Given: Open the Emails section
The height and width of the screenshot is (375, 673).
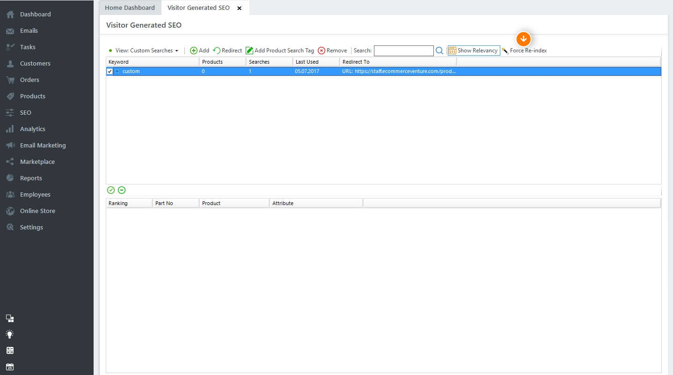Looking at the screenshot, I should coord(29,30).
